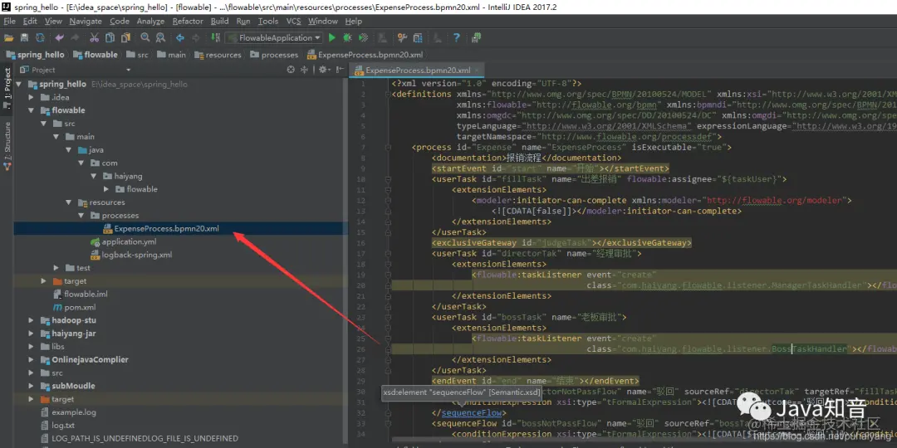Image resolution: width=897 pixels, height=448 pixels.
Task: Open the VCS menu
Action: 293,21
